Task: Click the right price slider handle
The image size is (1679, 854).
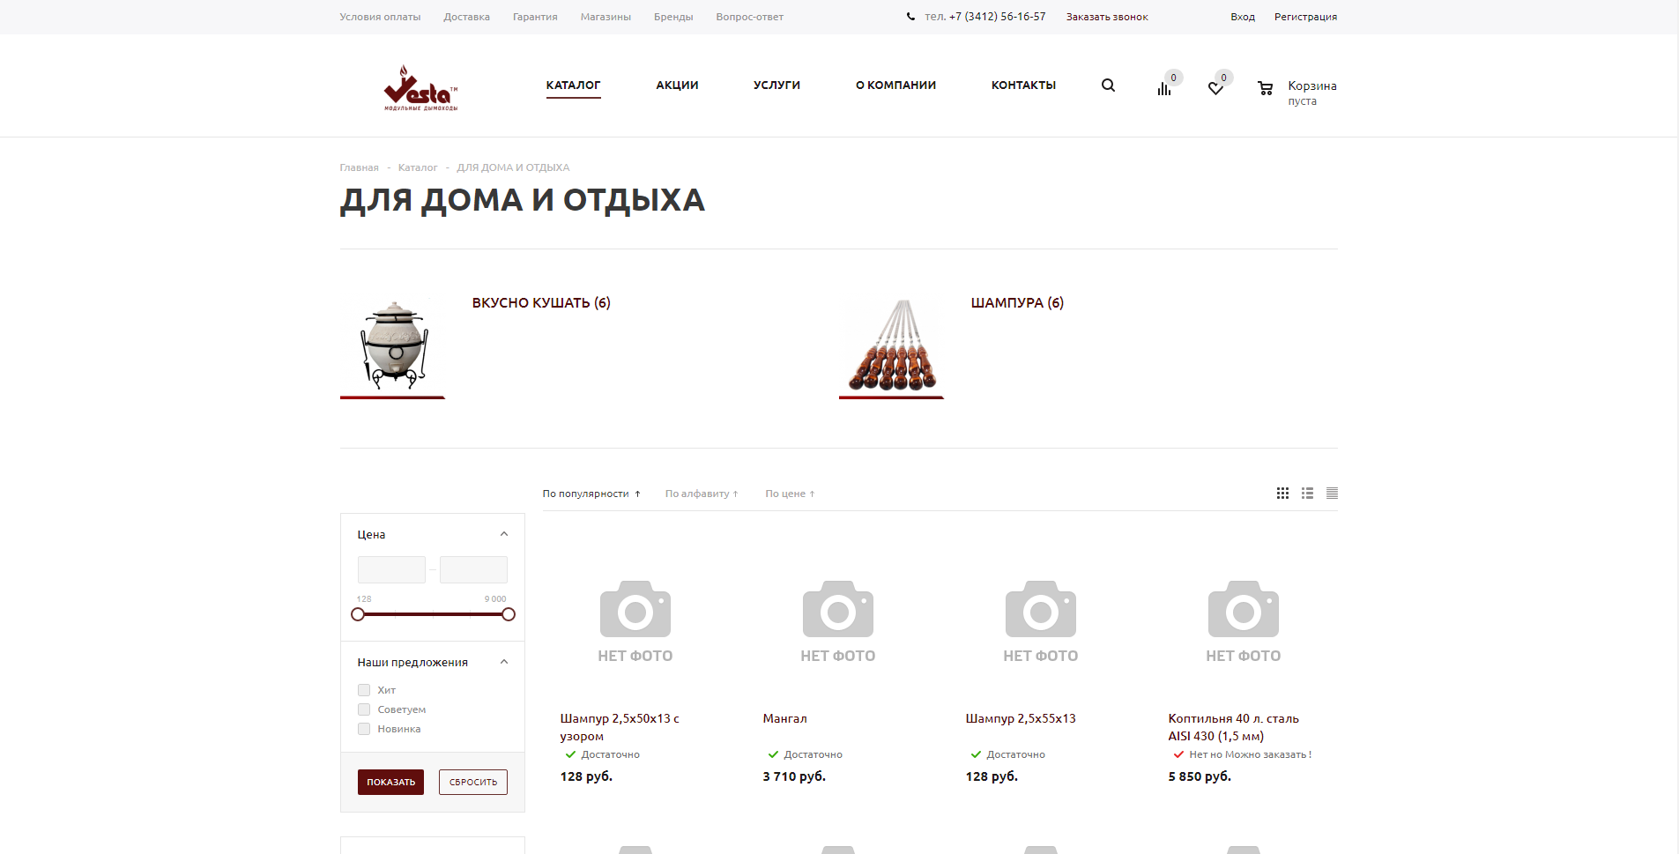Action: [x=509, y=614]
